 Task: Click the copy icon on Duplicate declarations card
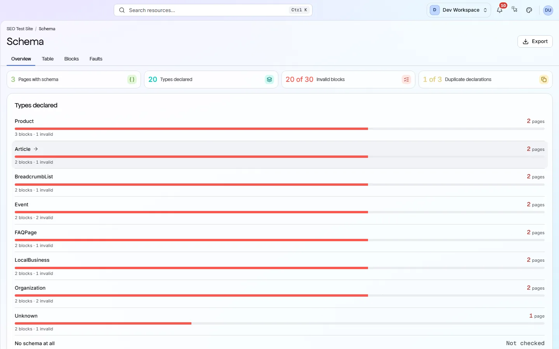(544, 79)
